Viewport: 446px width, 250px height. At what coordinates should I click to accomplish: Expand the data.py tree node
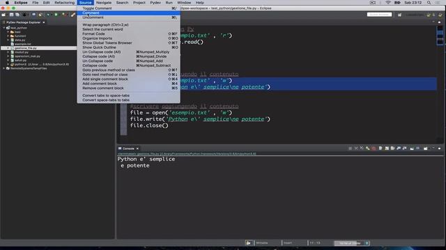click(x=8, y=40)
